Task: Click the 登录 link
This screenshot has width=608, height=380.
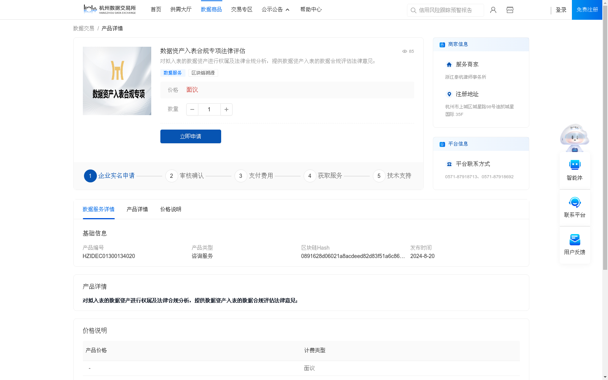Action: tap(561, 10)
